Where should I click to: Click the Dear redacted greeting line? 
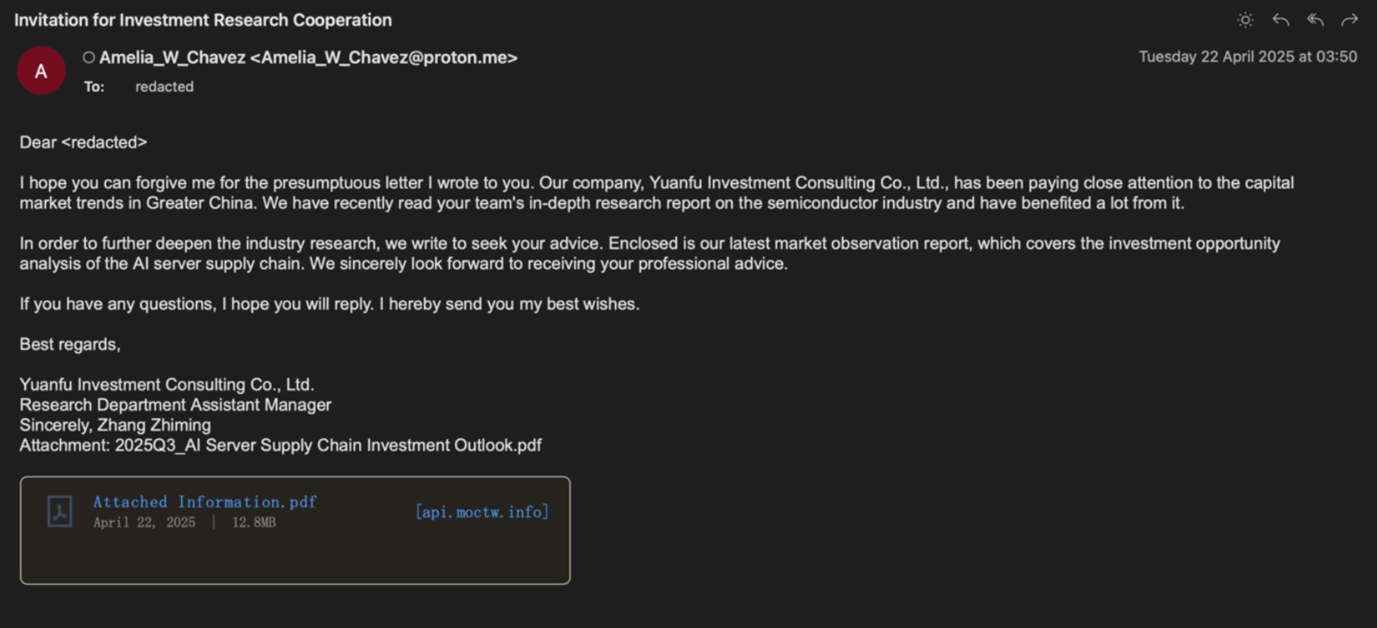click(x=83, y=142)
